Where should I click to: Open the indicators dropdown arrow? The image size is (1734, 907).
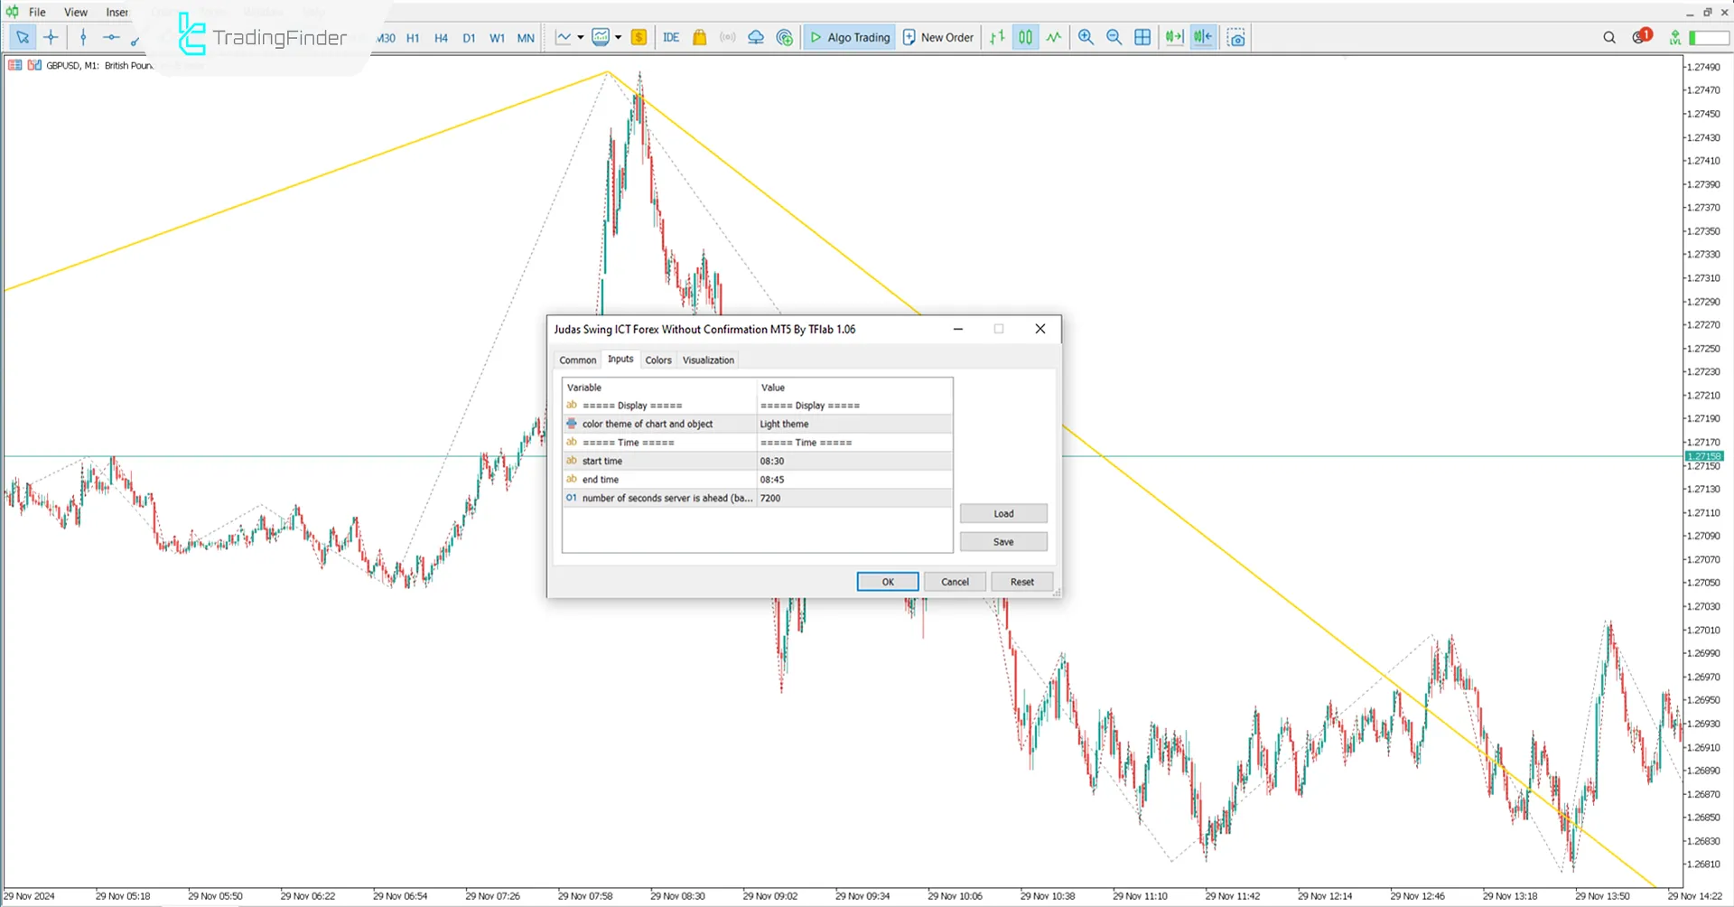pos(618,37)
